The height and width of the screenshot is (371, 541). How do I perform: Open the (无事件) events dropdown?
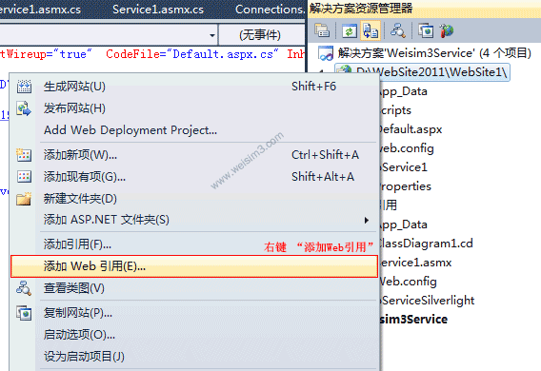pyautogui.click(x=262, y=35)
